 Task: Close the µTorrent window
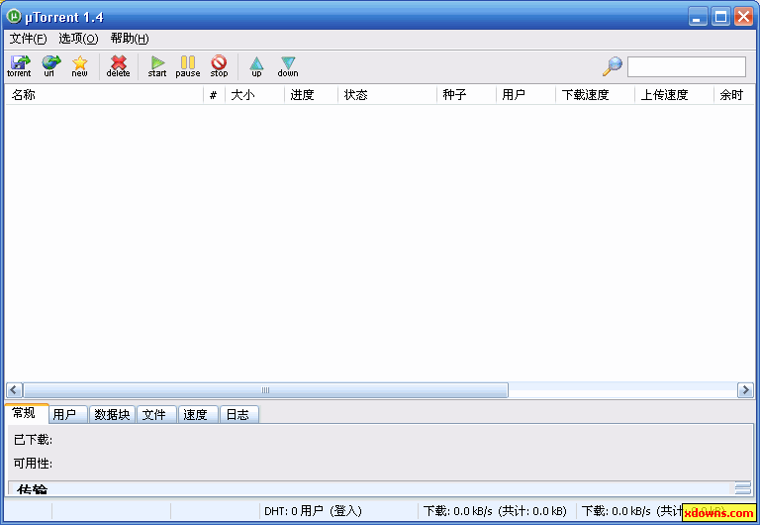coord(743,17)
